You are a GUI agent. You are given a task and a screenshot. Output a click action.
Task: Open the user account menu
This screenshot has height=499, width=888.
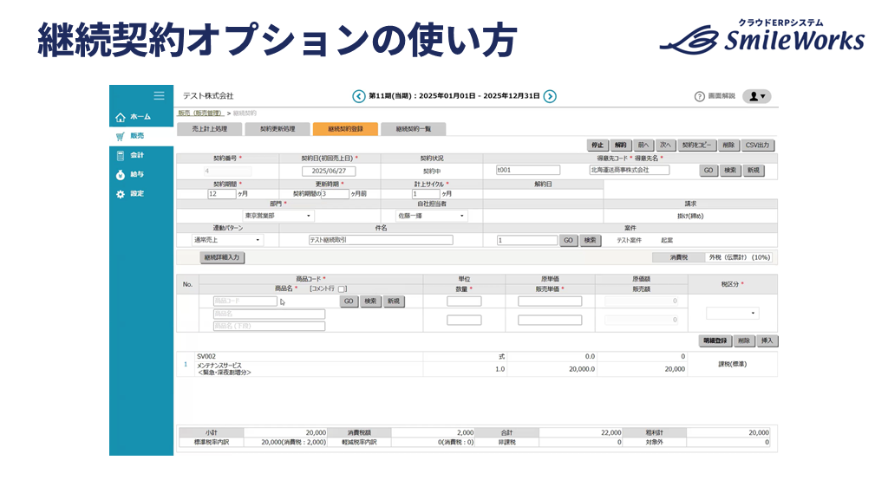(757, 96)
